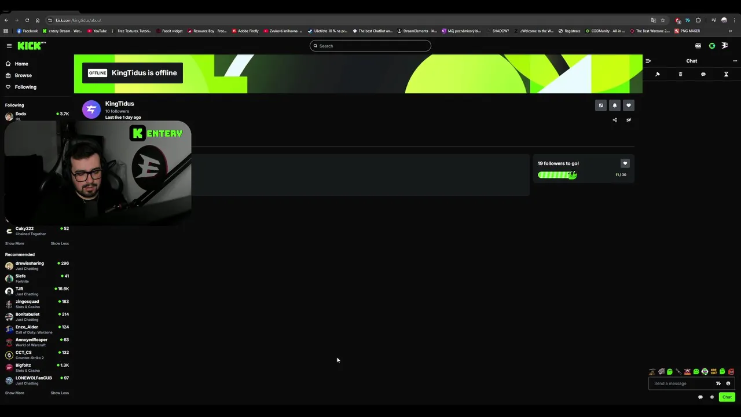Click the trash icon in chat toolbar
The image size is (741, 417).
(680, 74)
